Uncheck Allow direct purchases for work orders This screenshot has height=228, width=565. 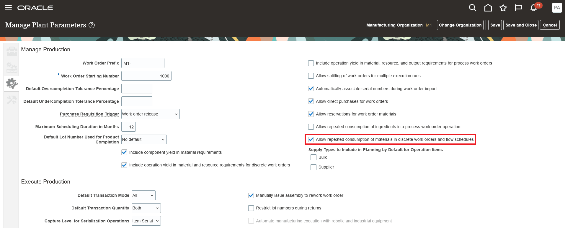coord(311,101)
